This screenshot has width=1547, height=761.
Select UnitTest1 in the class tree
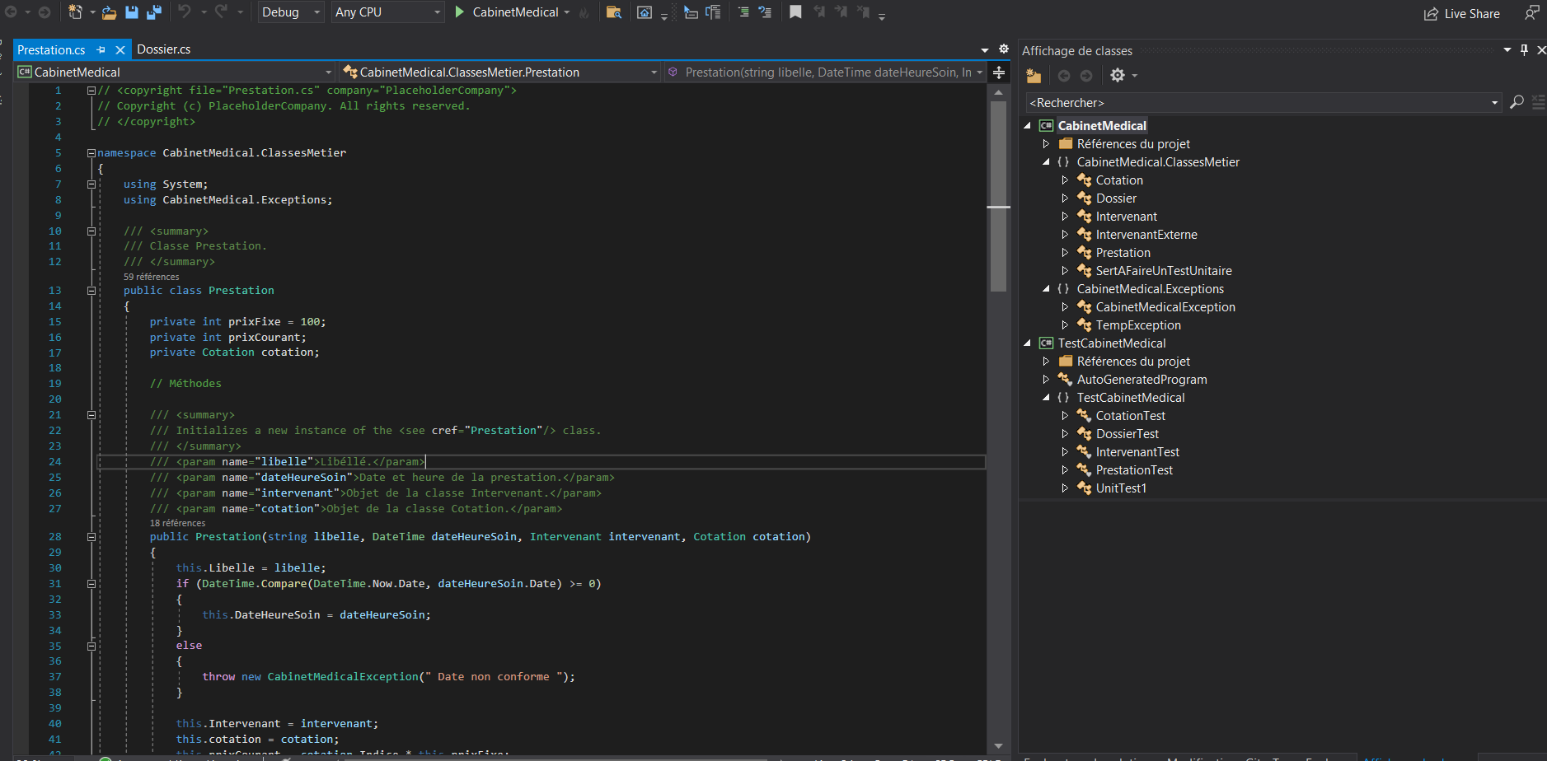pyautogui.click(x=1121, y=488)
